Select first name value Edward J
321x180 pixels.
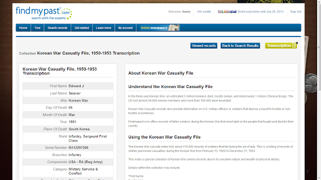click(76, 86)
